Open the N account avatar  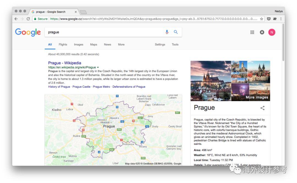coord(272,32)
